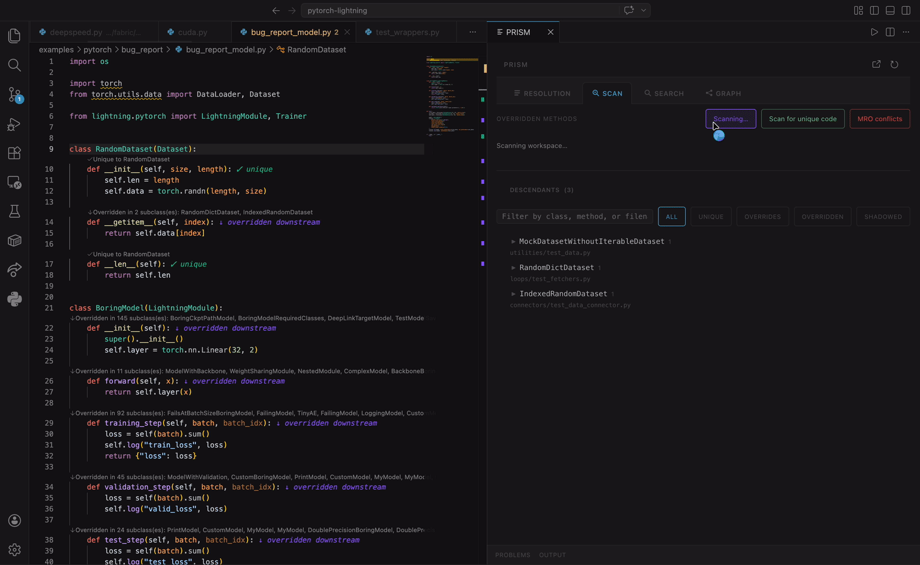Toggle the primary side bar
Image resolution: width=920 pixels, height=565 pixels.
[x=874, y=10]
